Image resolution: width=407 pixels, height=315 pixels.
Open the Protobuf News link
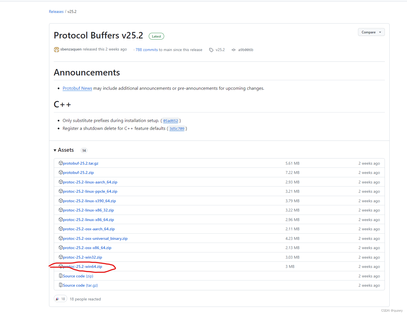pyautogui.click(x=77, y=88)
